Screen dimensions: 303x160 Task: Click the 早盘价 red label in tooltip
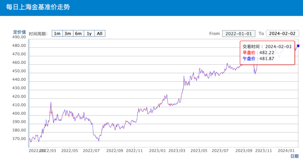tap(249, 53)
